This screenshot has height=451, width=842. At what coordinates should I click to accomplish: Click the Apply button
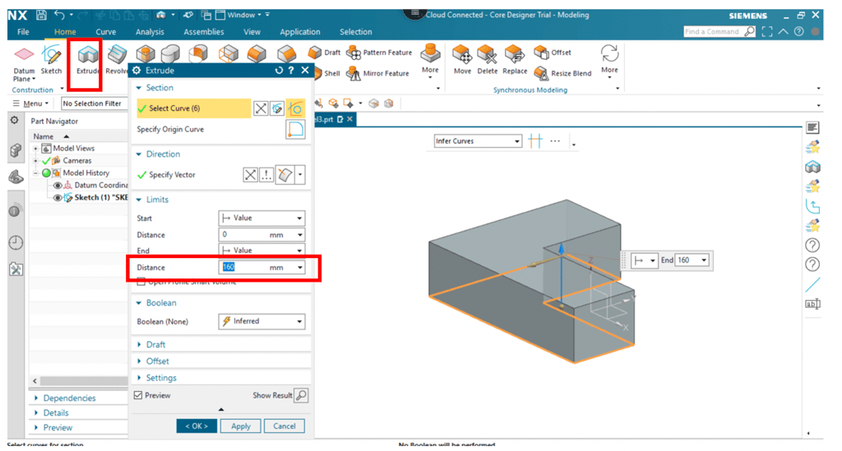(241, 426)
